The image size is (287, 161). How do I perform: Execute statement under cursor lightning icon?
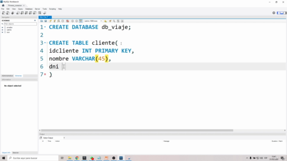pyautogui.click(x=55, y=21)
